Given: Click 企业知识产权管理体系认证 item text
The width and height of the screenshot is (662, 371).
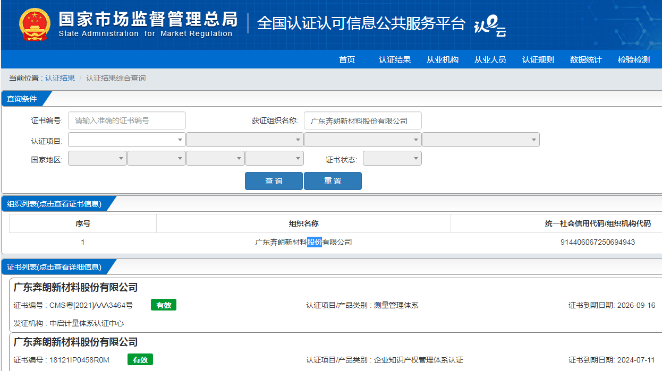Looking at the screenshot, I should (x=419, y=360).
